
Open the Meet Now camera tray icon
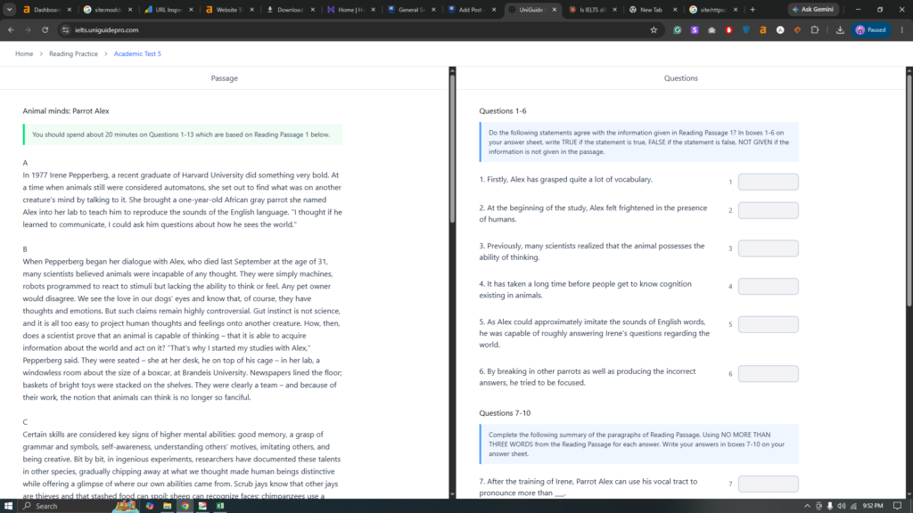tap(818, 506)
